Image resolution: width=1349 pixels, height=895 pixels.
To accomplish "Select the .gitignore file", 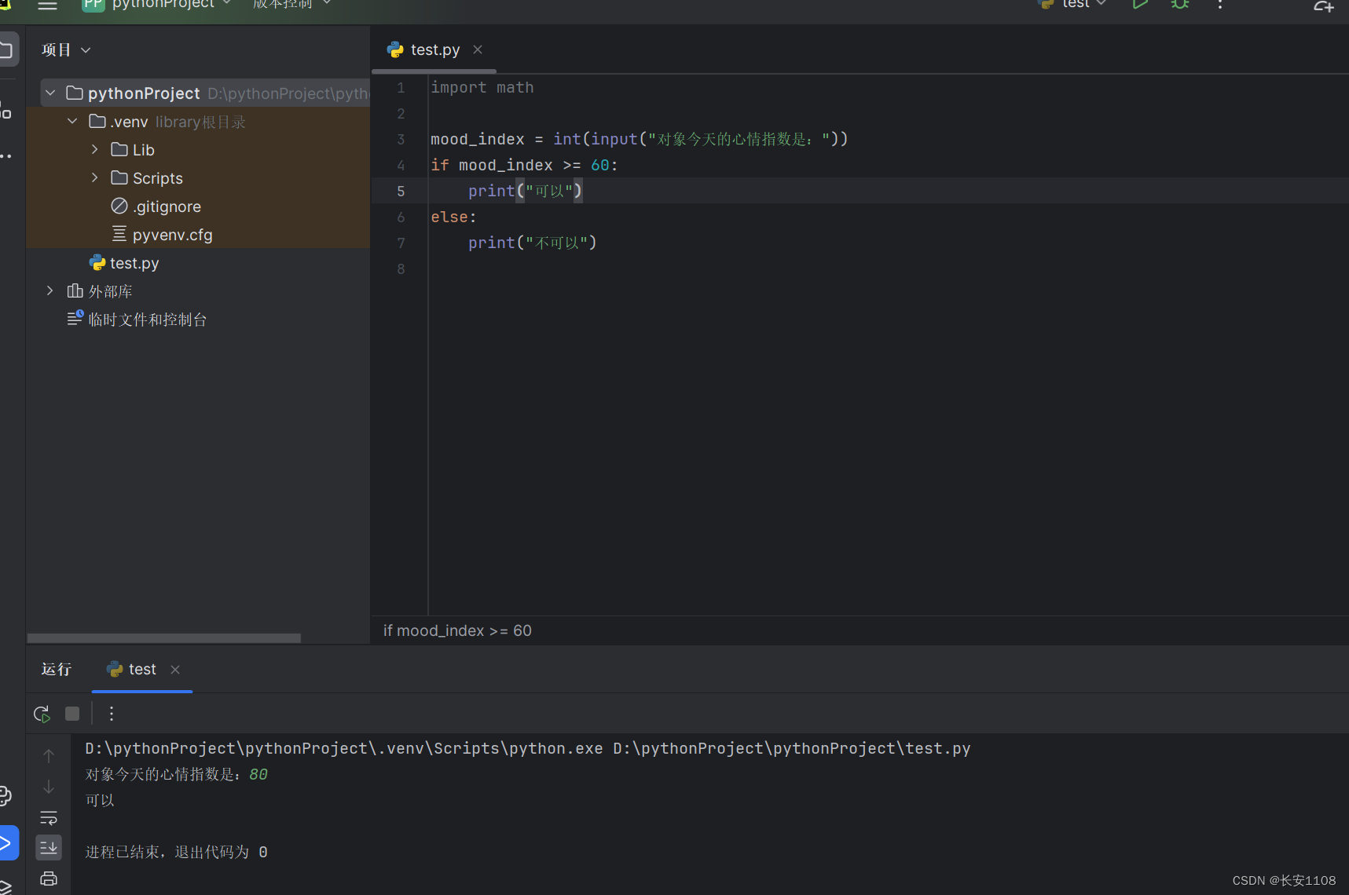I will (x=167, y=206).
